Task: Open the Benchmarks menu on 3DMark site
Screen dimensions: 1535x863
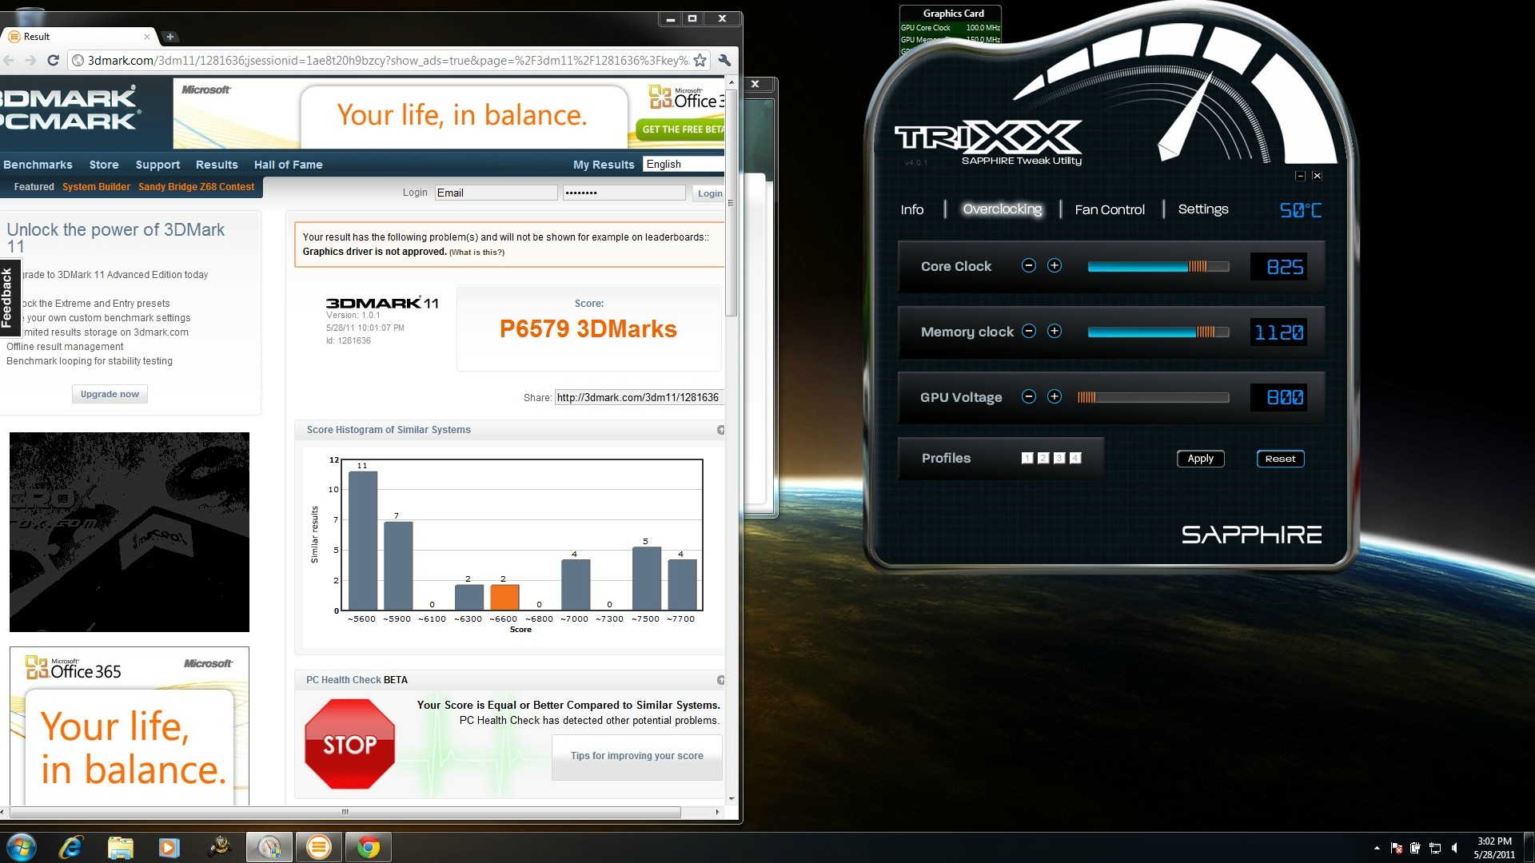Action: click(x=38, y=165)
